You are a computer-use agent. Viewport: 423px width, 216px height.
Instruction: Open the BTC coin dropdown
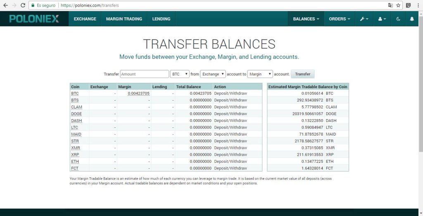click(x=180, y=74)
